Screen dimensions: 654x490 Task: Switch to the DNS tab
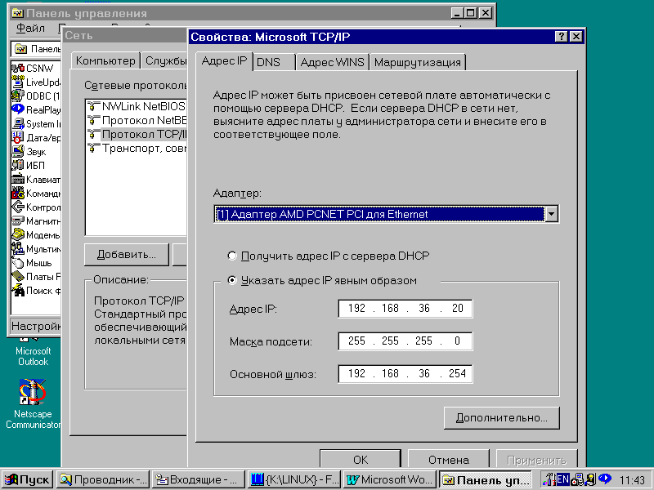tap(268, 62)
